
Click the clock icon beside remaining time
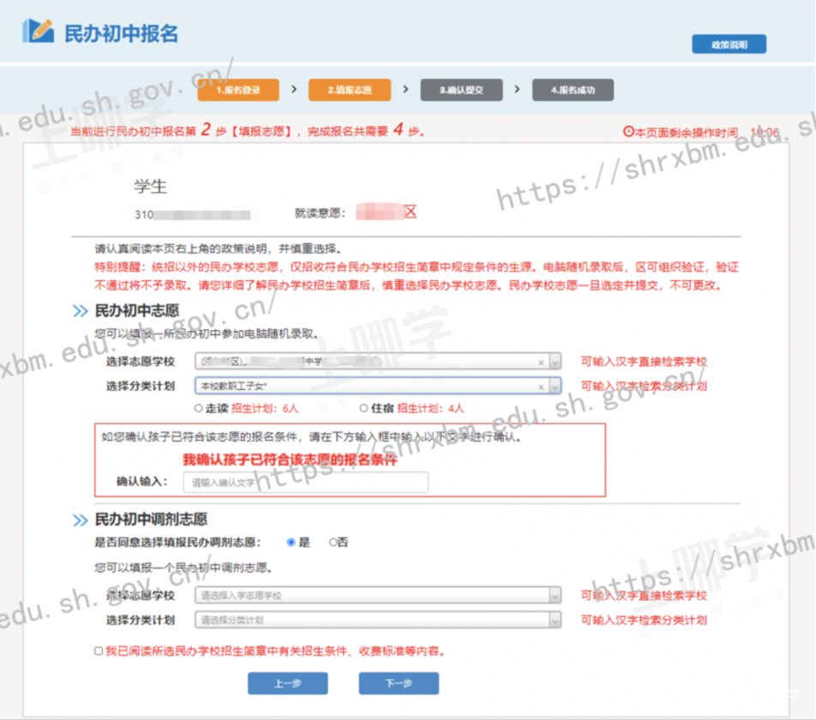628,132
